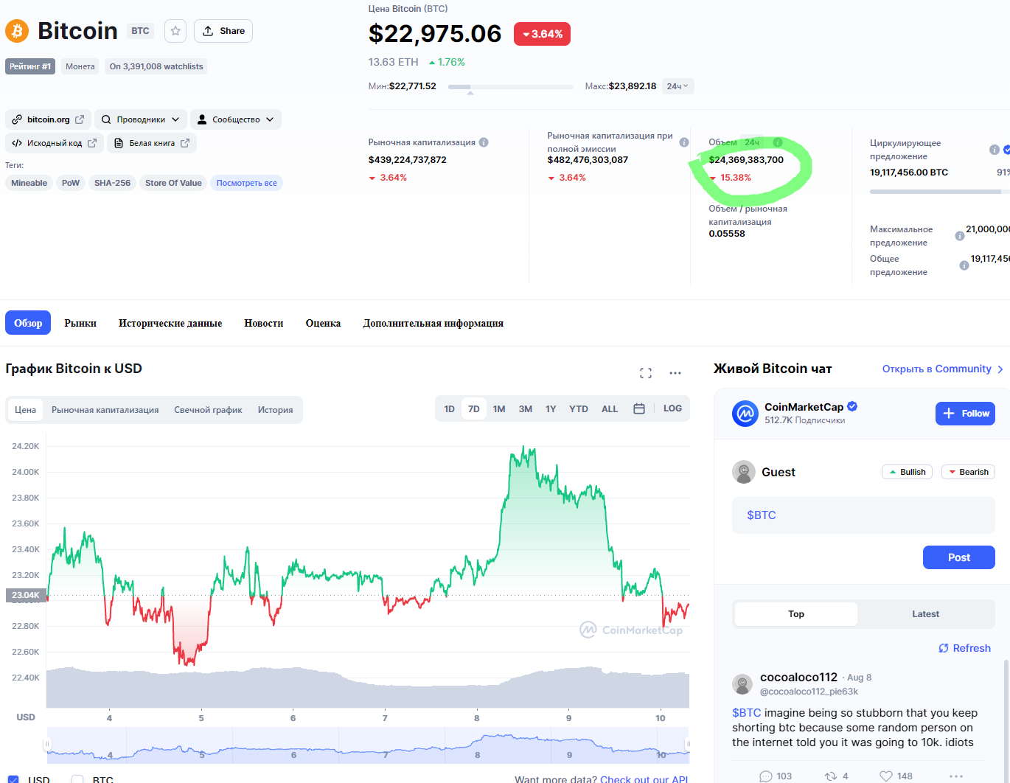Screen dimensions: 1010x783
Task: Open the bitcoin.org website link
Action: 49,119
